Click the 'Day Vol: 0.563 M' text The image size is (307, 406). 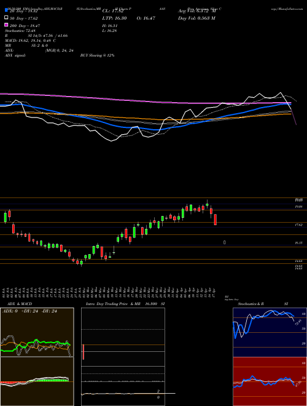coord(196,18)
